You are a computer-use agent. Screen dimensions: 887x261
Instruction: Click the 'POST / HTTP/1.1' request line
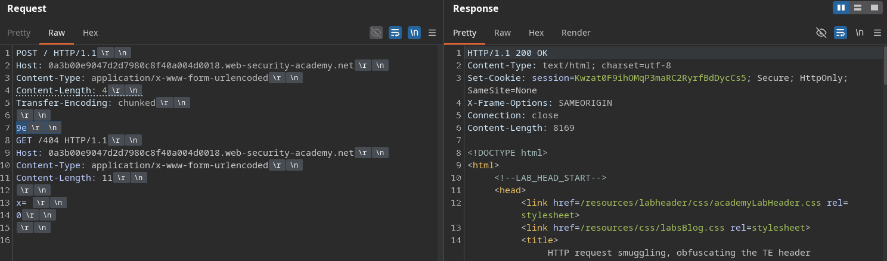click(x=57, y=53)
